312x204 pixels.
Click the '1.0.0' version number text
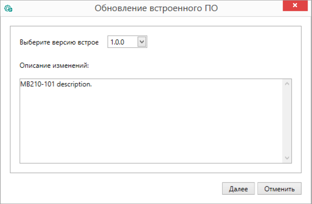tap(117, 42)
